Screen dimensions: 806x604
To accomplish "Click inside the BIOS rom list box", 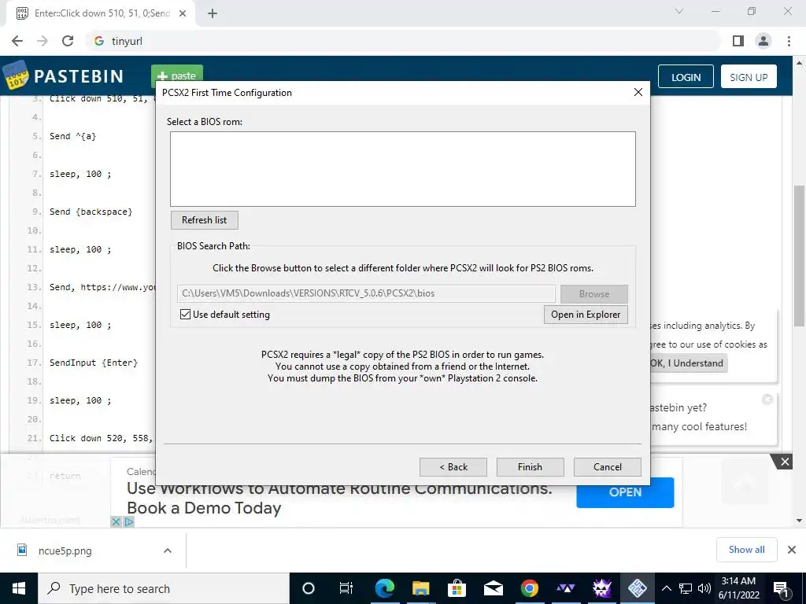I will 402,169.
